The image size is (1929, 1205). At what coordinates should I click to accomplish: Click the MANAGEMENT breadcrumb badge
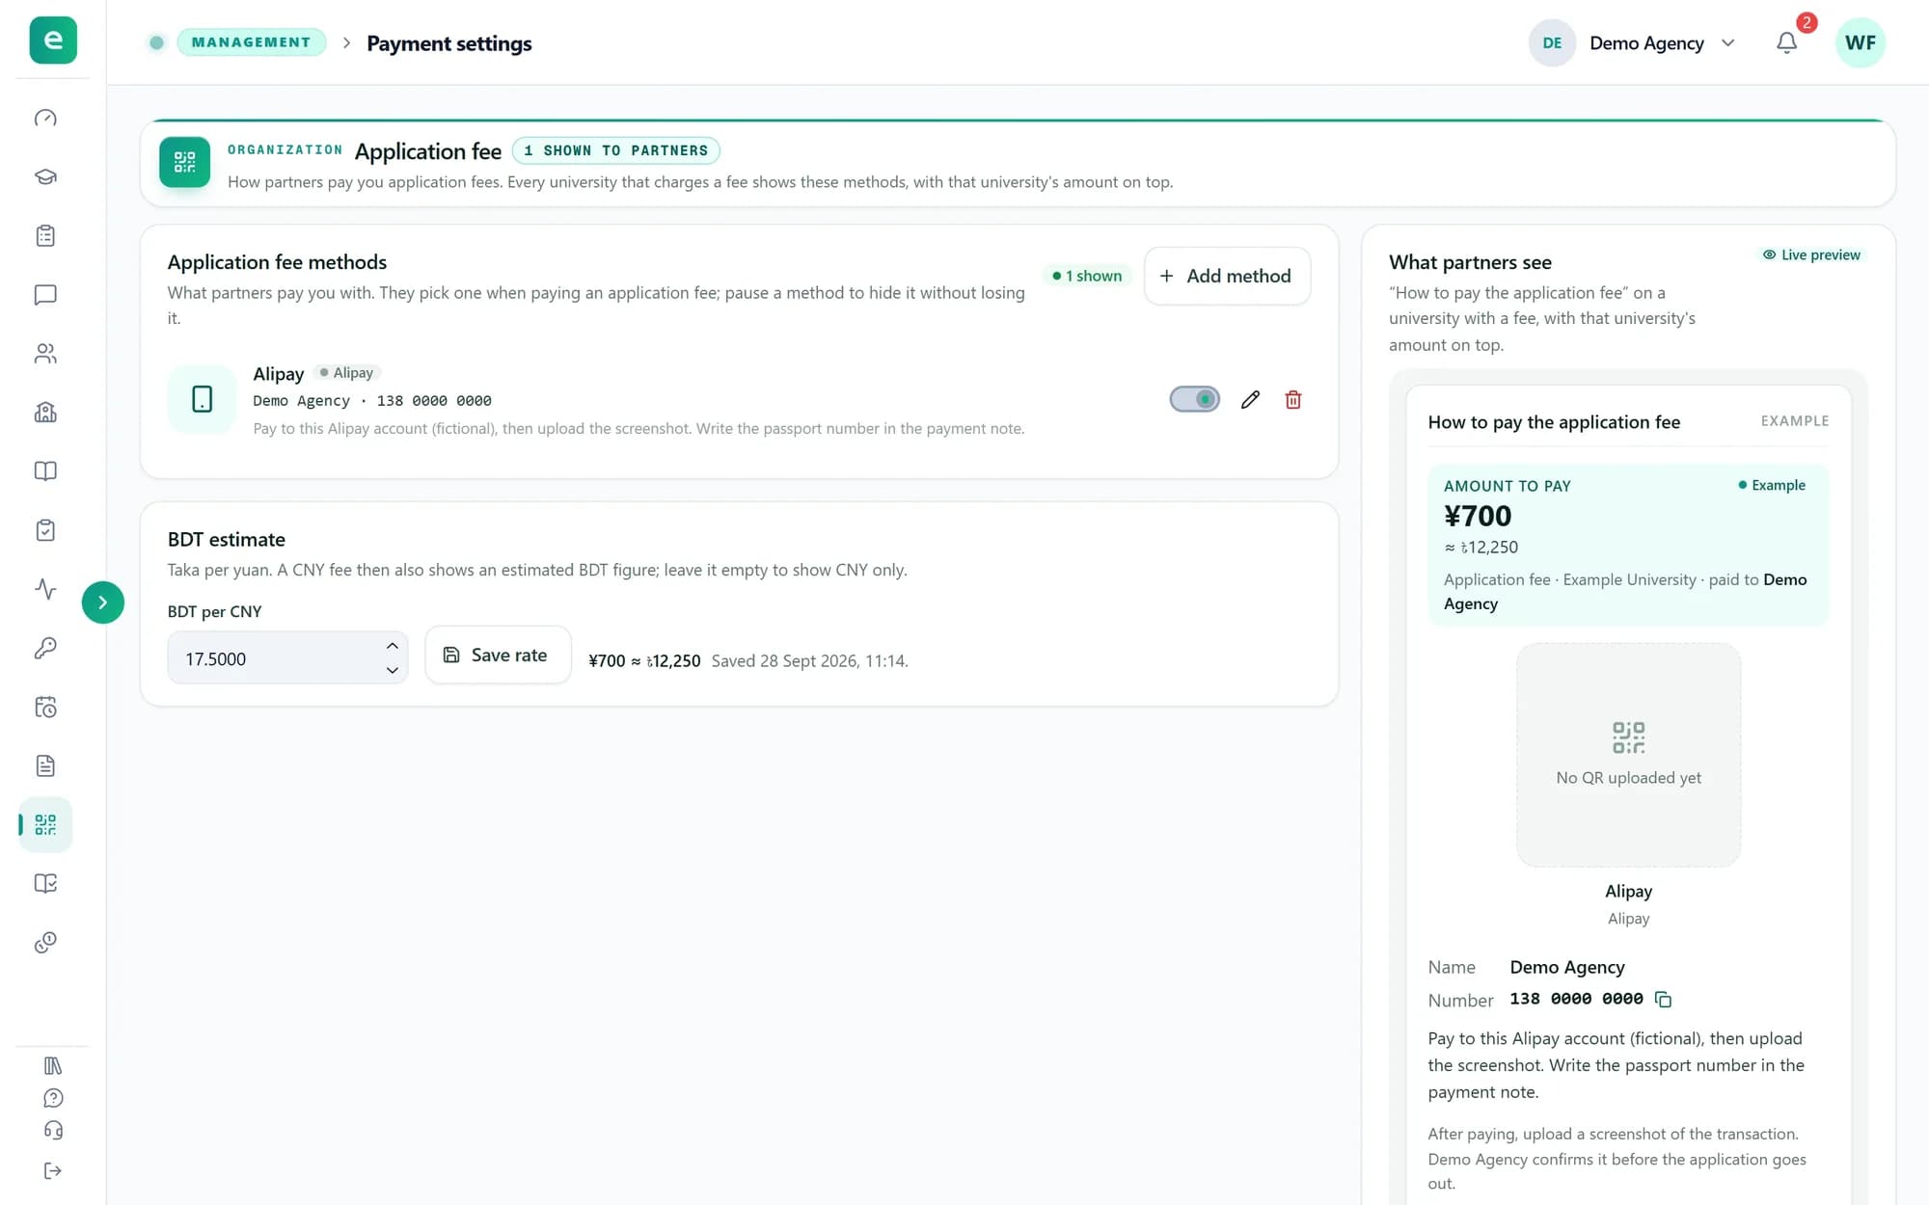[251, 42]
